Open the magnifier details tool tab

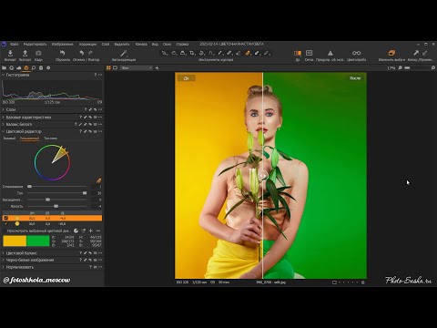coord(34,68)
